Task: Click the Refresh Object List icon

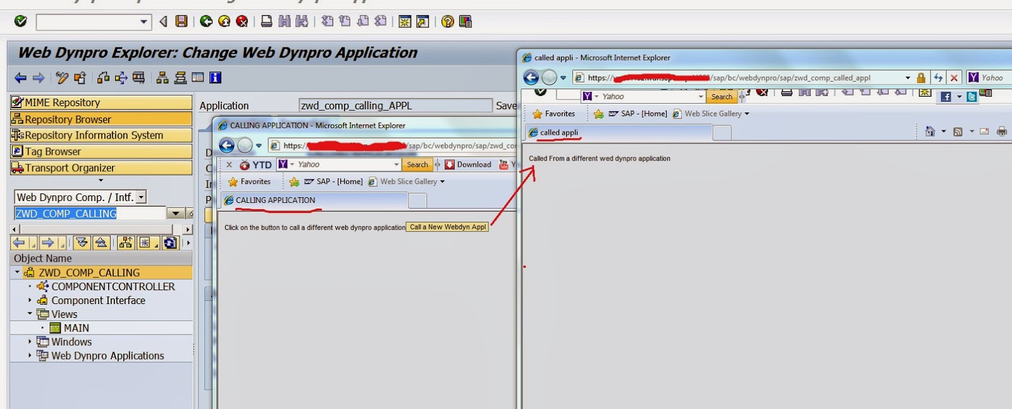Action: pos(170,243)
